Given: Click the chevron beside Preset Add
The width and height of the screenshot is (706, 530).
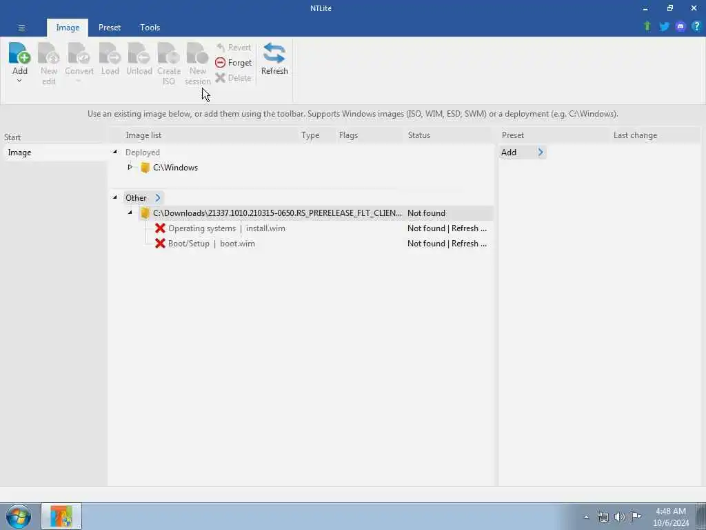Looking at the screenshot, I should (x=541, y=153).
